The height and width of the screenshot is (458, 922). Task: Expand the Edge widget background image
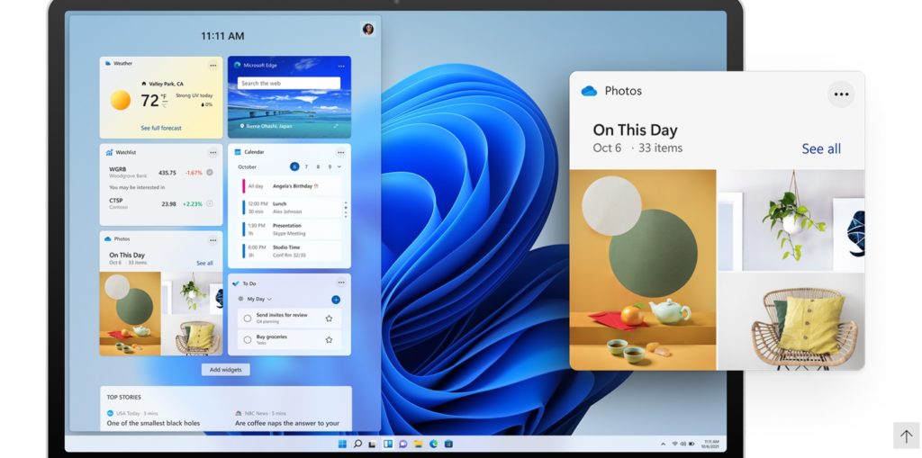pos(337,126)
